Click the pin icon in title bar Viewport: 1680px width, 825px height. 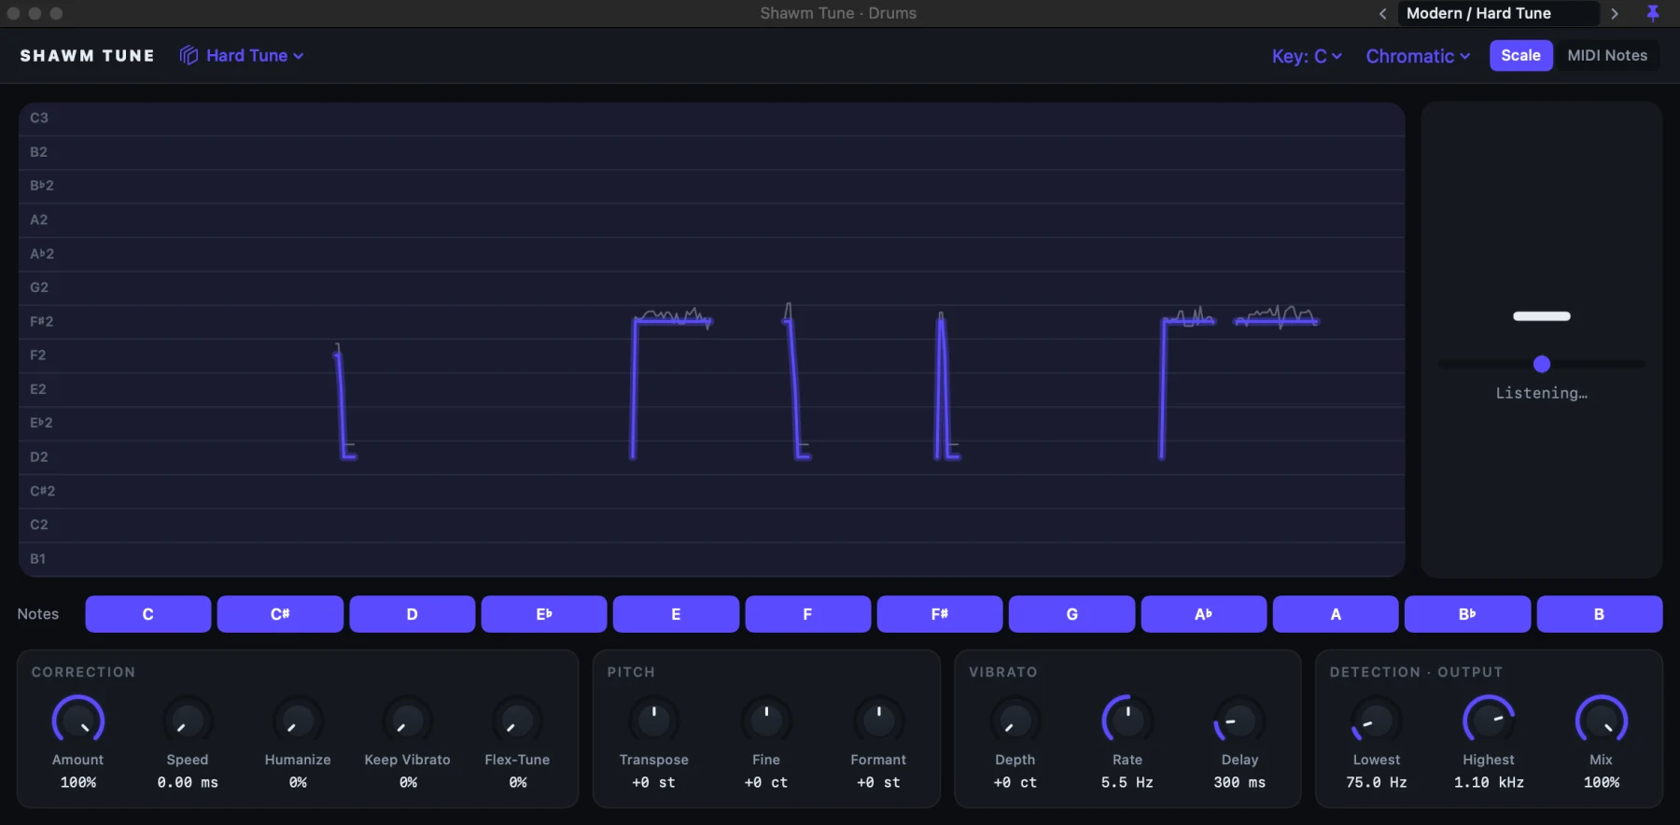1653,13
